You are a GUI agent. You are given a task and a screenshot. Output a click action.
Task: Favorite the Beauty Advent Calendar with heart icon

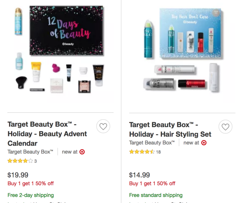(x=103, y=126)
